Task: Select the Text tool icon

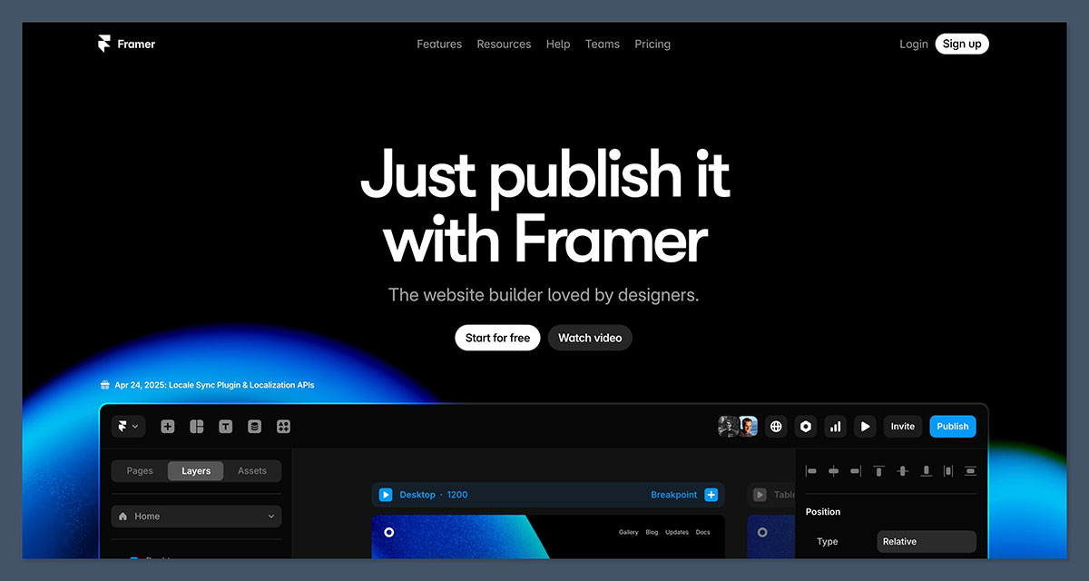Action: point(226,427)
